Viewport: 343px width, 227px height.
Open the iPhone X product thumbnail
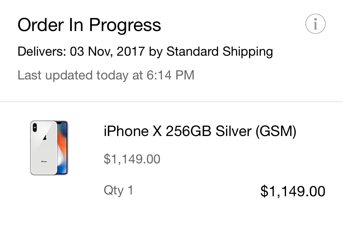[x=49, y=148]
